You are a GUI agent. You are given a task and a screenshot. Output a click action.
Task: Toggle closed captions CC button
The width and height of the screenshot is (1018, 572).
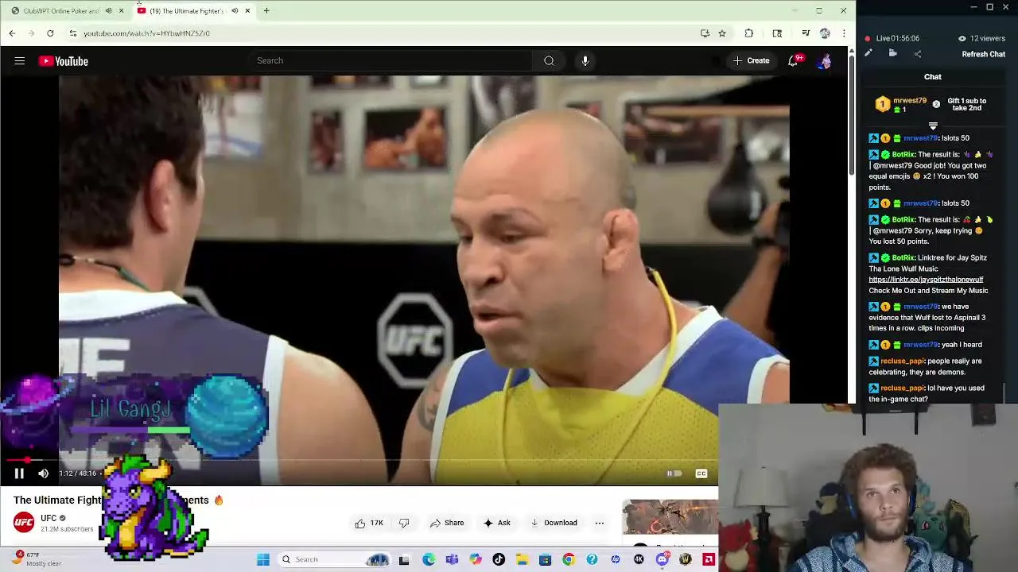click(701, 473)
